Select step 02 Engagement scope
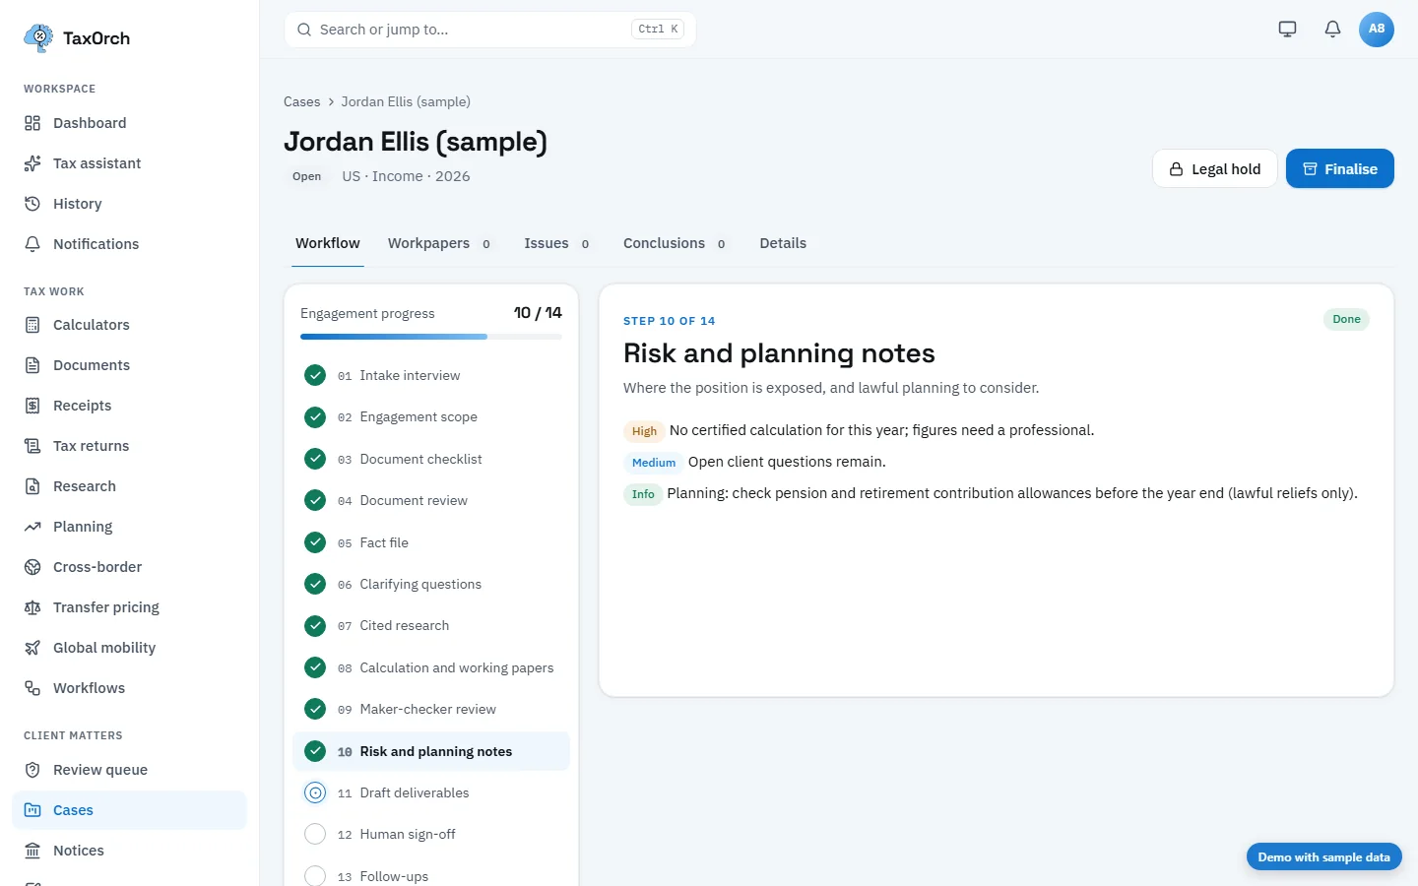 pyautogui.click(x=431, y=417)
